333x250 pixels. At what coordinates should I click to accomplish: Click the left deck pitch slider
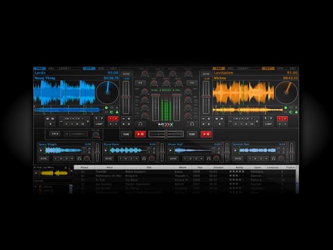126,97
